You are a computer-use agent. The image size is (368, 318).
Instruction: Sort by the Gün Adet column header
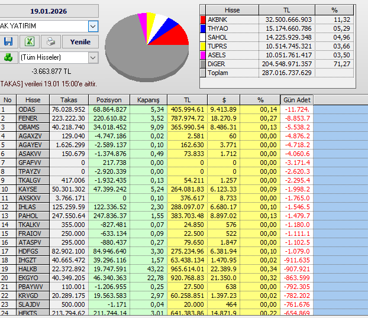(x=297, y=100)
